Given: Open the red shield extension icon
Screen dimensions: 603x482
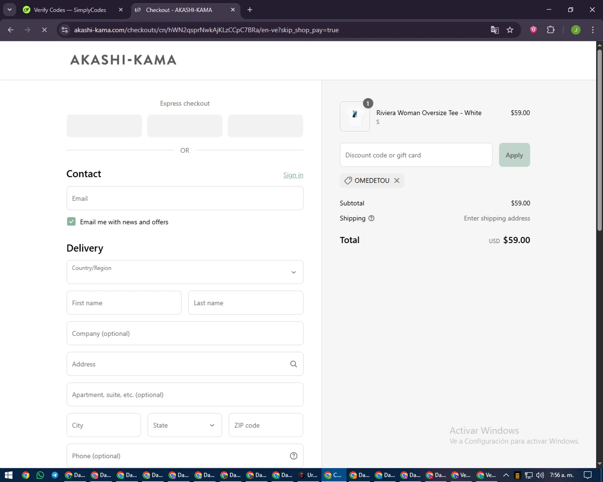Looking at the screenshot, I should click(x=533, y=30).
